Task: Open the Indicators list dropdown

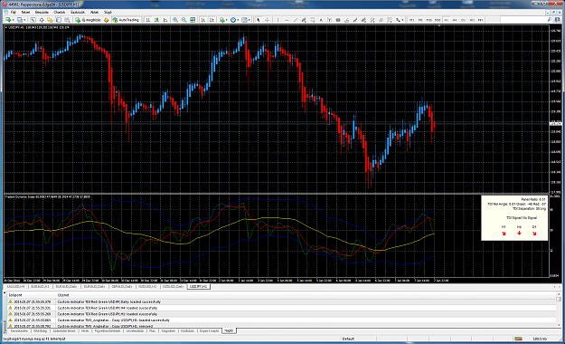Action: pos(224,20)
